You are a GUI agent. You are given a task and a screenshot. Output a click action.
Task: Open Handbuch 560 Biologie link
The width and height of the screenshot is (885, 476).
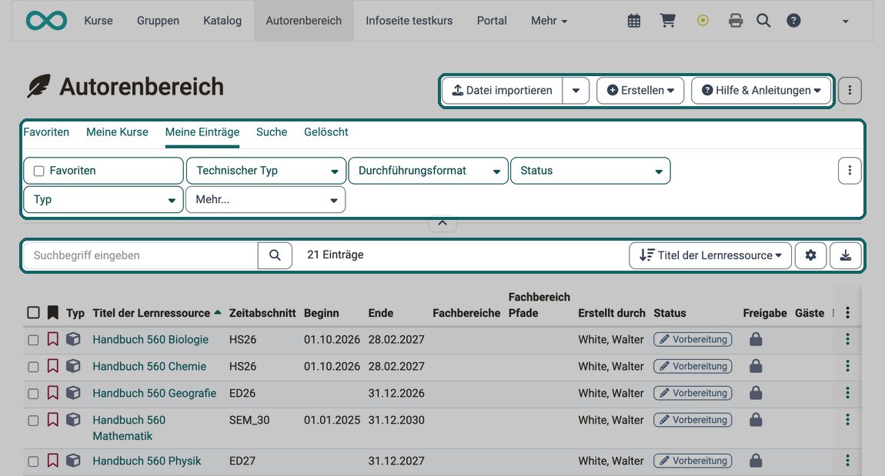[150, 340]
